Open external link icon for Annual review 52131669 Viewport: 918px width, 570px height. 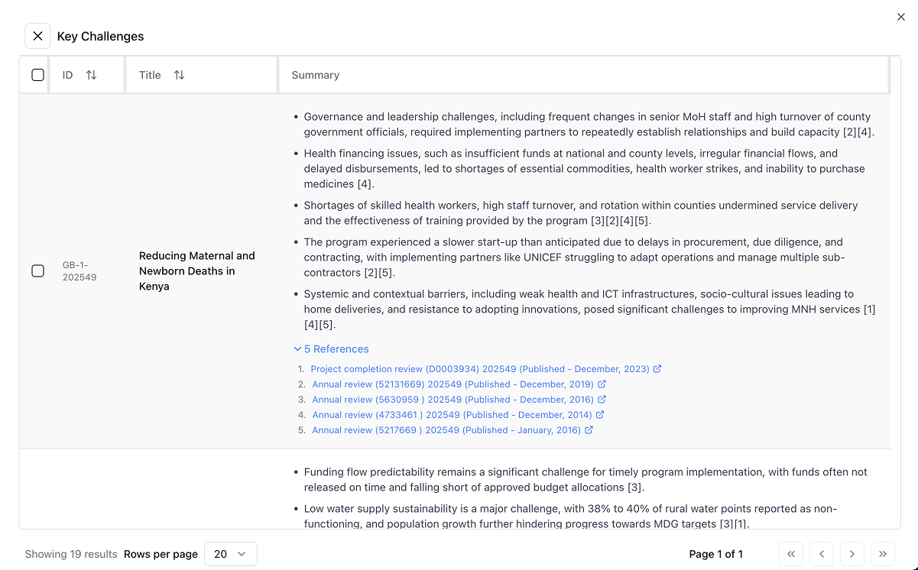tap(602, 384)
